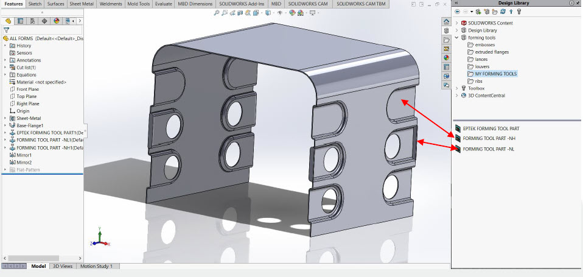Screen dimensions: 583x277
Task: Expand the Cut list(1) node
Action: click(x=5, y=68)
